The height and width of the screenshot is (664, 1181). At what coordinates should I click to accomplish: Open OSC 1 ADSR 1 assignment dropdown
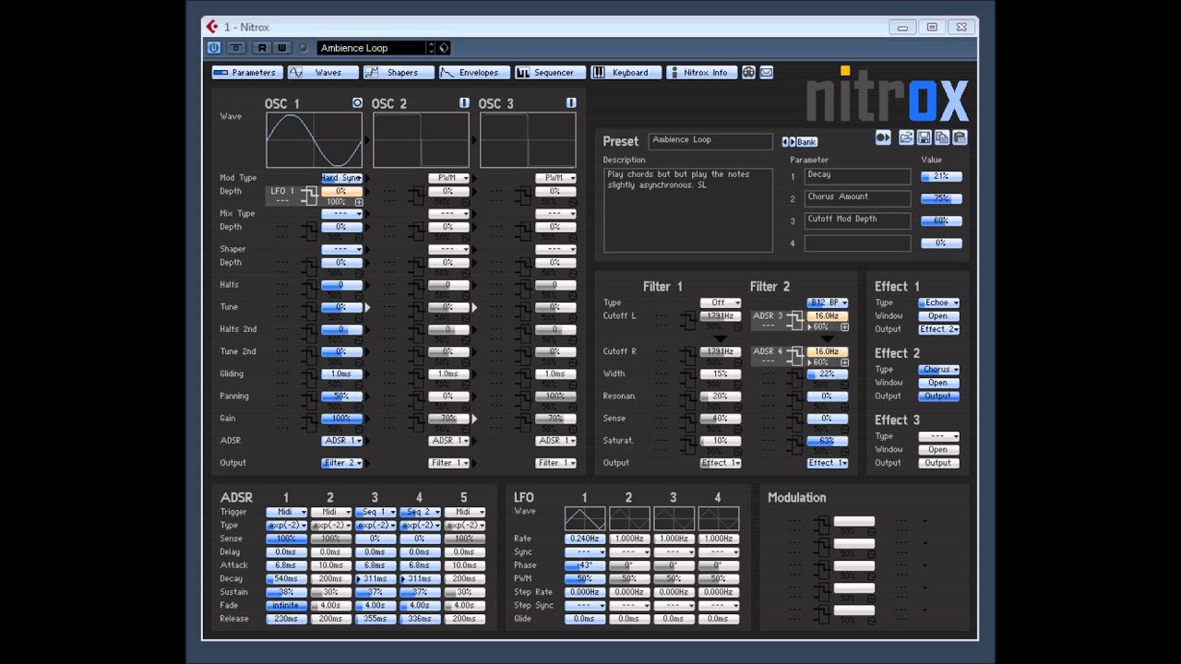[341, 441]
